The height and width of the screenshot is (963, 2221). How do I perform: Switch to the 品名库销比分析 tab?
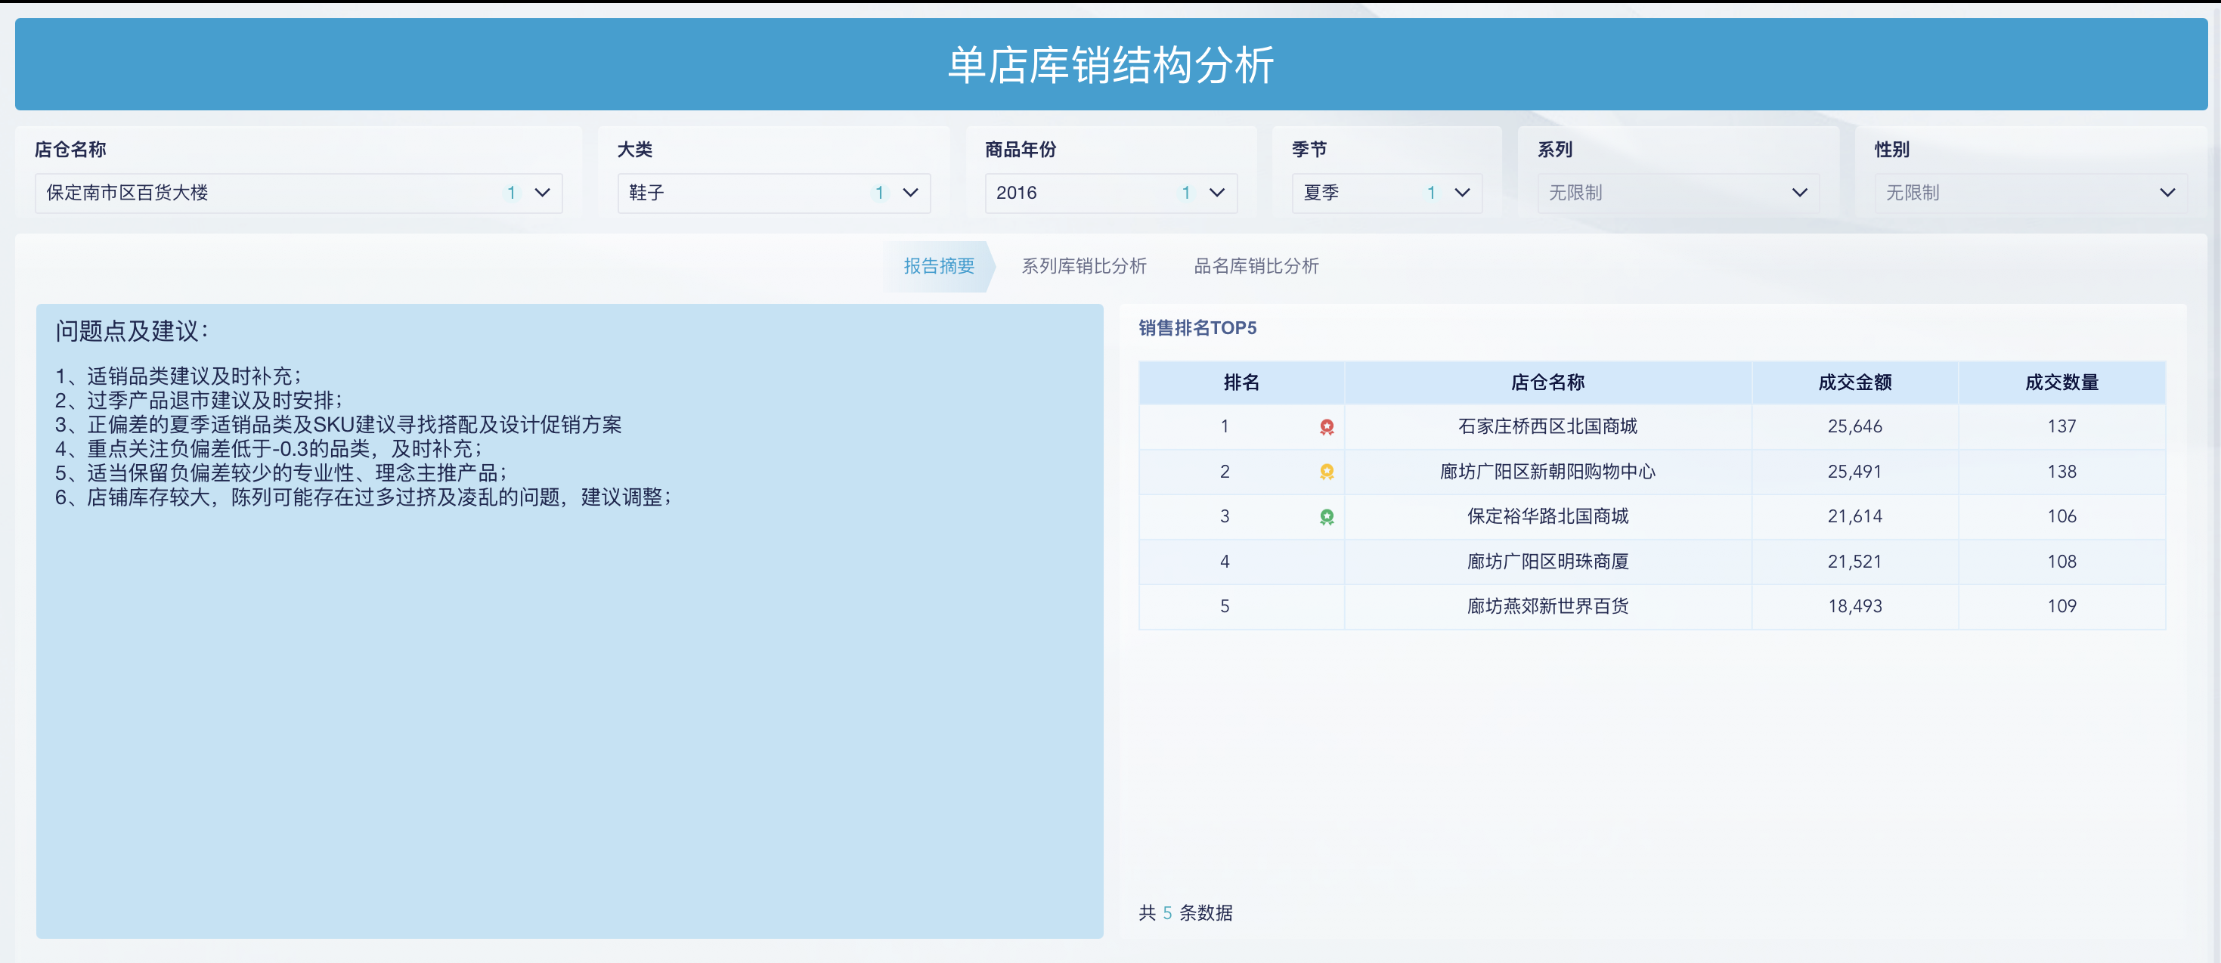click(1256, 265)
